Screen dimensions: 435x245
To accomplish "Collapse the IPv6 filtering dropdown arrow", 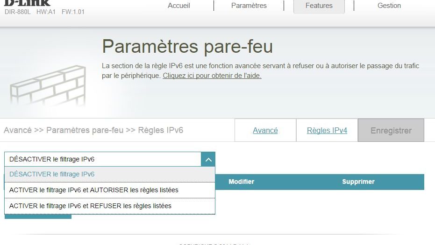I will tap(208, 160).
